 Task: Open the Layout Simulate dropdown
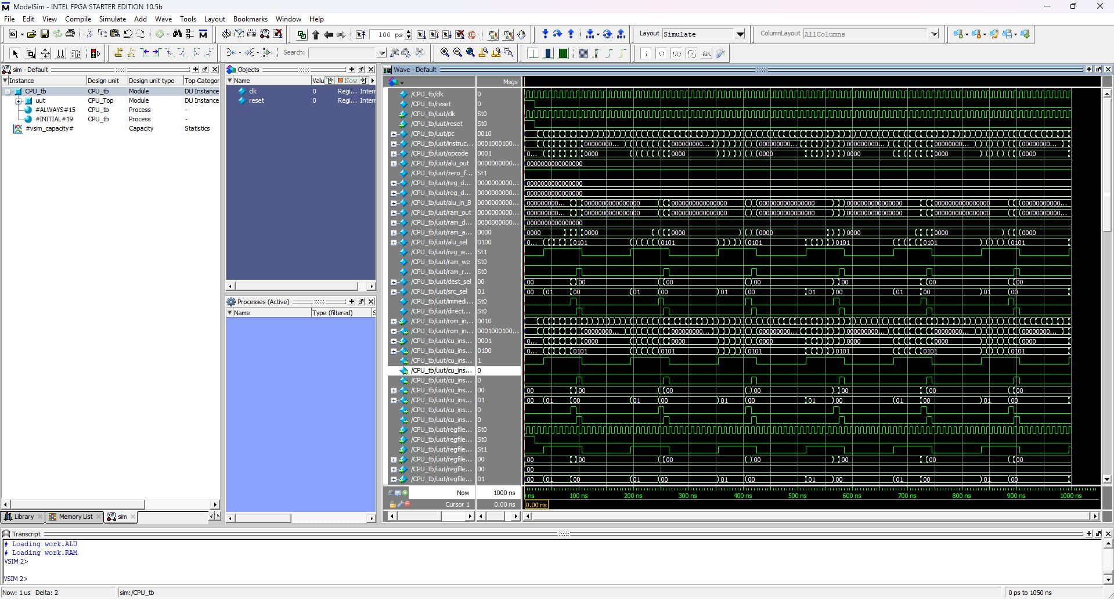(740, 34)
